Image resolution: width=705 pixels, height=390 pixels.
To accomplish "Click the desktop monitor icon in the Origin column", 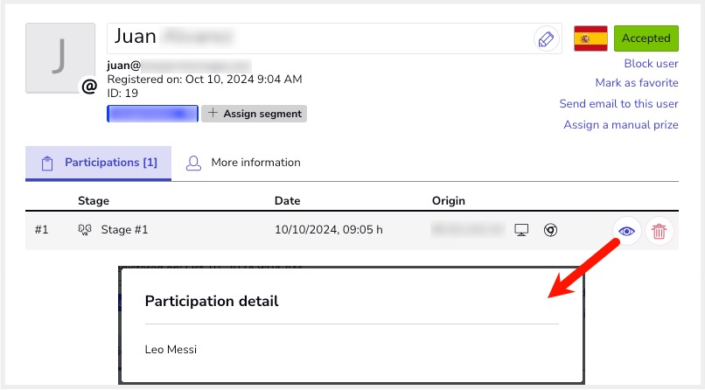I will click(x=522, y=231).
